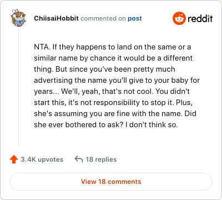
Task: Collapse the comment using the vertical thread line
Action: (x=18, y=87)
